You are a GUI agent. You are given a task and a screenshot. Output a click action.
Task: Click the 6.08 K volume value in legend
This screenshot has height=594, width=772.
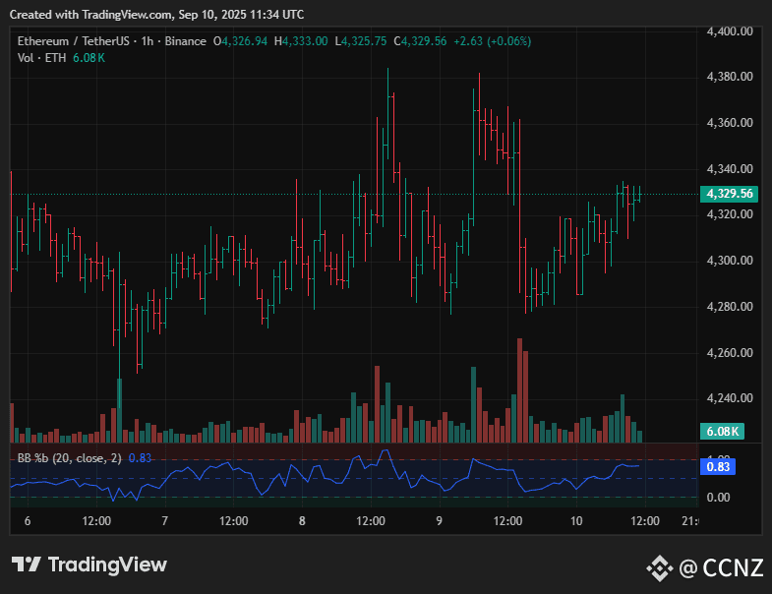(89, 58)
